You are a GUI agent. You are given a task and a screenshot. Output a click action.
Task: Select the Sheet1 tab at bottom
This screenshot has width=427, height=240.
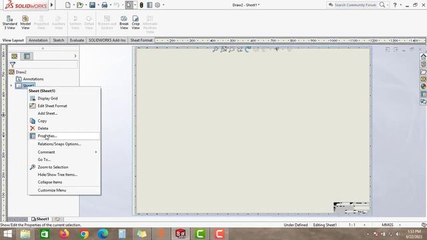point(40,219)
